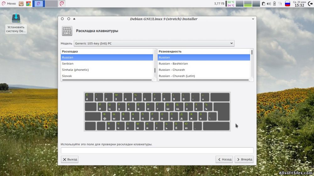Click the Caps Lock key on keyboard preview
This screenshot has width=314, height=176.
coord(93,116)
